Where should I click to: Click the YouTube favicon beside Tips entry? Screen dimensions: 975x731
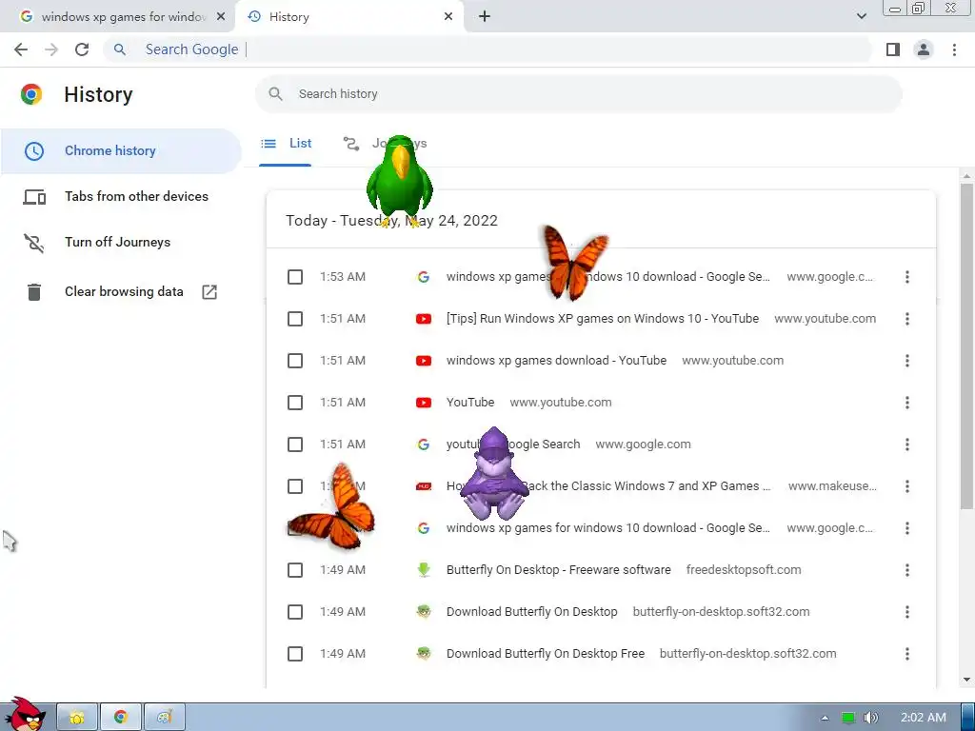(424, 319)
